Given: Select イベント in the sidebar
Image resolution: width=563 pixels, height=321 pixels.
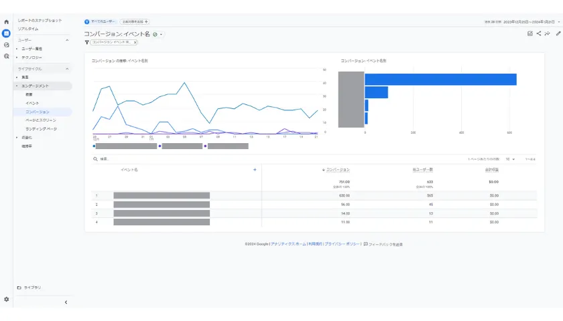Looking at the screenshot, I should coord(32,103).
